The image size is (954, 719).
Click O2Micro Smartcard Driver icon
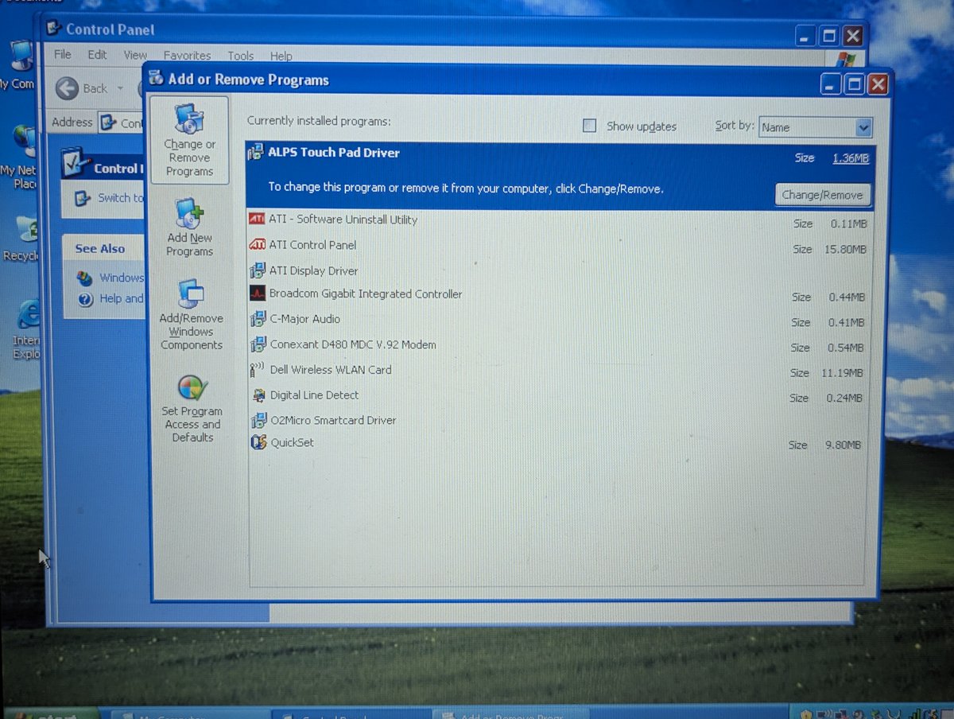(258, 420)
